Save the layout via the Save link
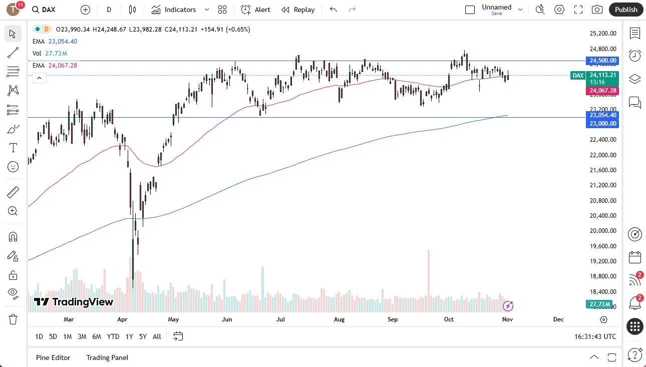Image resolution: width=646 pixels, height=367 pixels. point(496,14)
